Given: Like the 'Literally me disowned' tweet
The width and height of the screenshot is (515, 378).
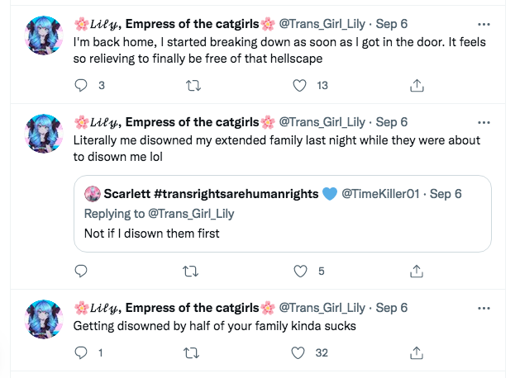Looking at the screenshot, I should coord(300,272).
